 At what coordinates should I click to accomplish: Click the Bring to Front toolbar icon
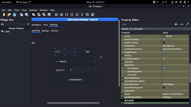(27, 15)
